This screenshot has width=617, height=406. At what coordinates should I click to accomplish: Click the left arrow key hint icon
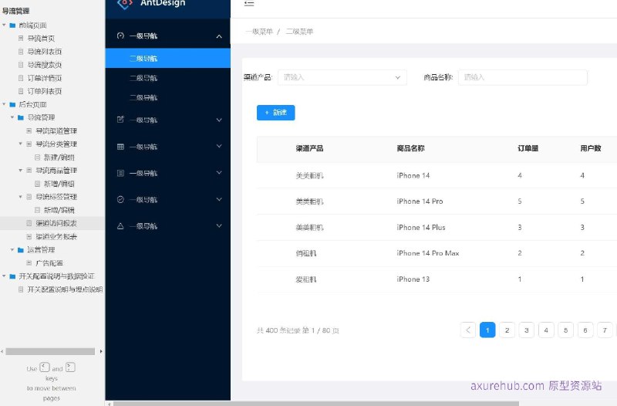[45, 367]
